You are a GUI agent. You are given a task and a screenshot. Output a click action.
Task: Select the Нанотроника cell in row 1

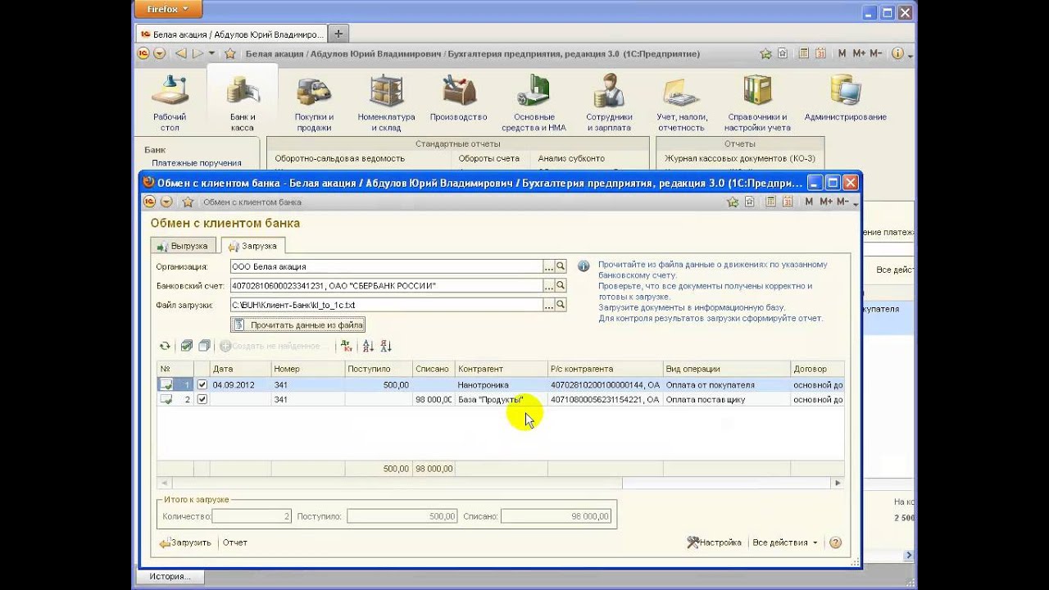(x=501, y=384)
